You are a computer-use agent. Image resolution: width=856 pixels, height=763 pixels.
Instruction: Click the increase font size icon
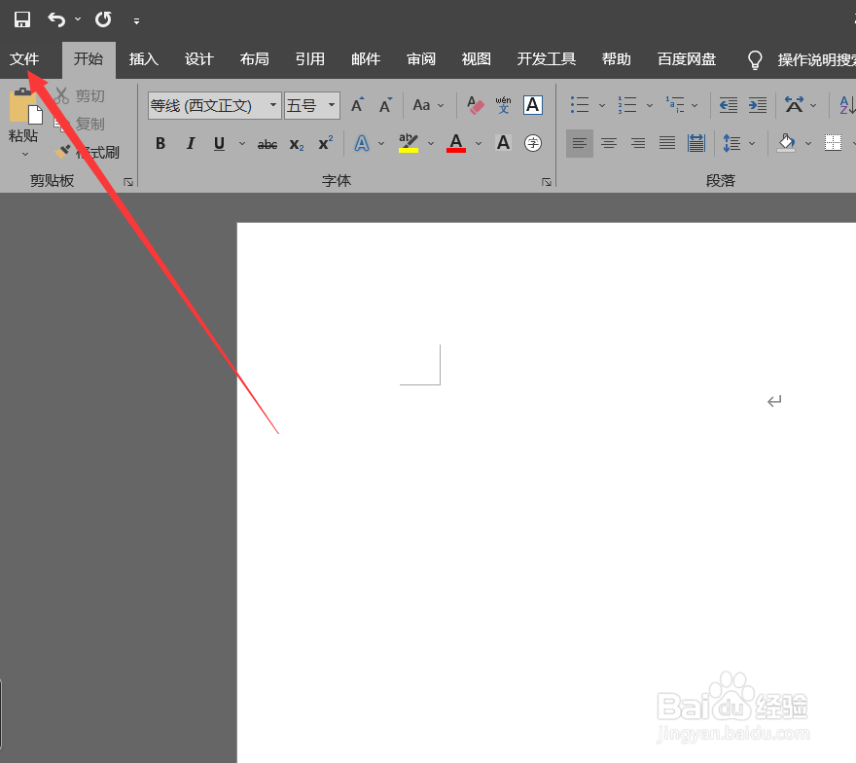[x=358, y=105]
